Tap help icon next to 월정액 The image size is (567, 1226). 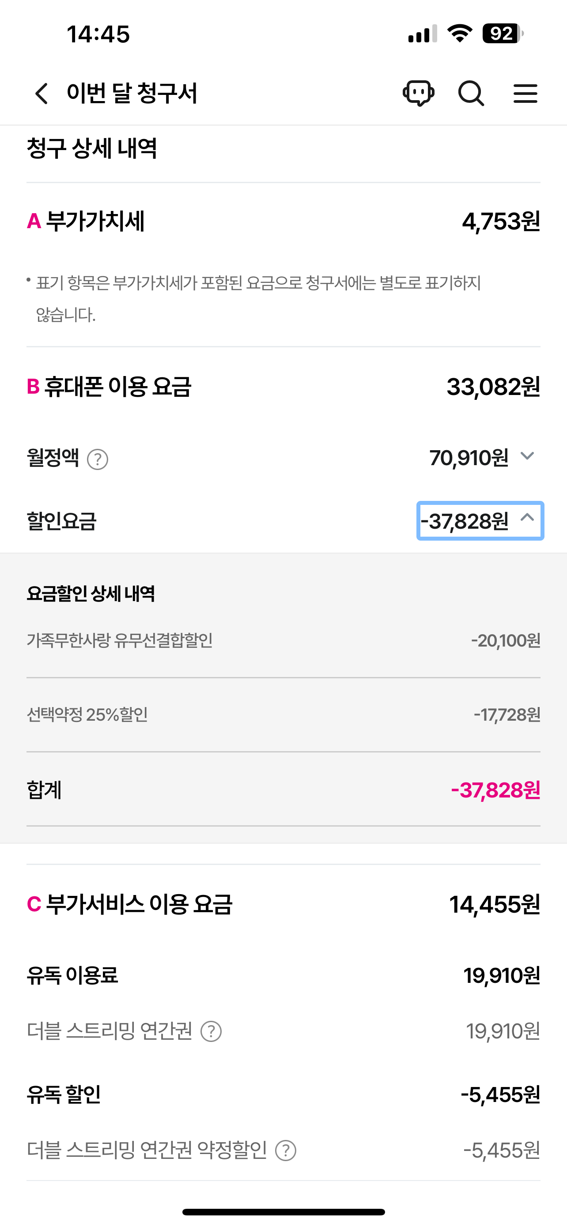[98, 460]
